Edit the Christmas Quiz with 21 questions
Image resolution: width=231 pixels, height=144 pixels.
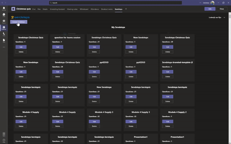coord(94,47)
